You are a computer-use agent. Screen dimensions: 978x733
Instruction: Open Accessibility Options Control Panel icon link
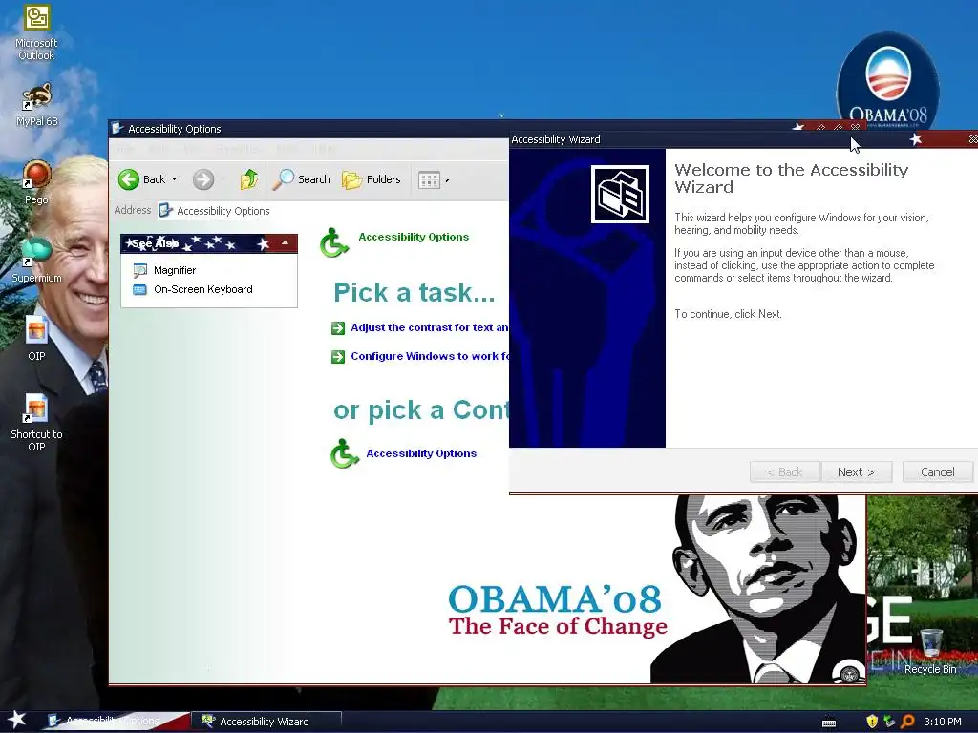click(421, 453)
